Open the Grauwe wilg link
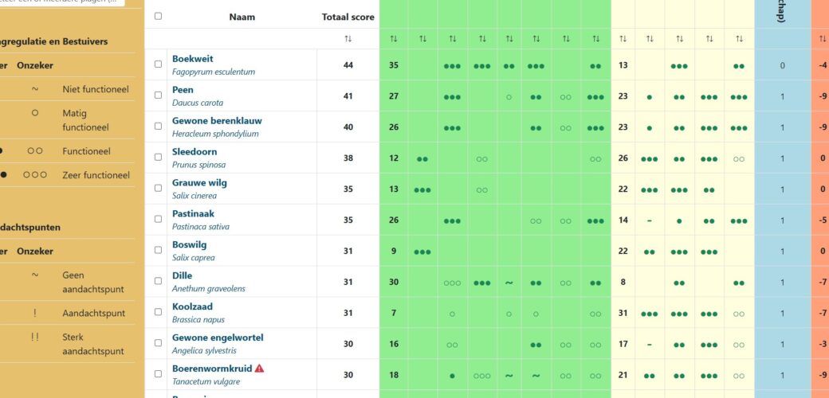829x398 pixels. coord(199,182)
